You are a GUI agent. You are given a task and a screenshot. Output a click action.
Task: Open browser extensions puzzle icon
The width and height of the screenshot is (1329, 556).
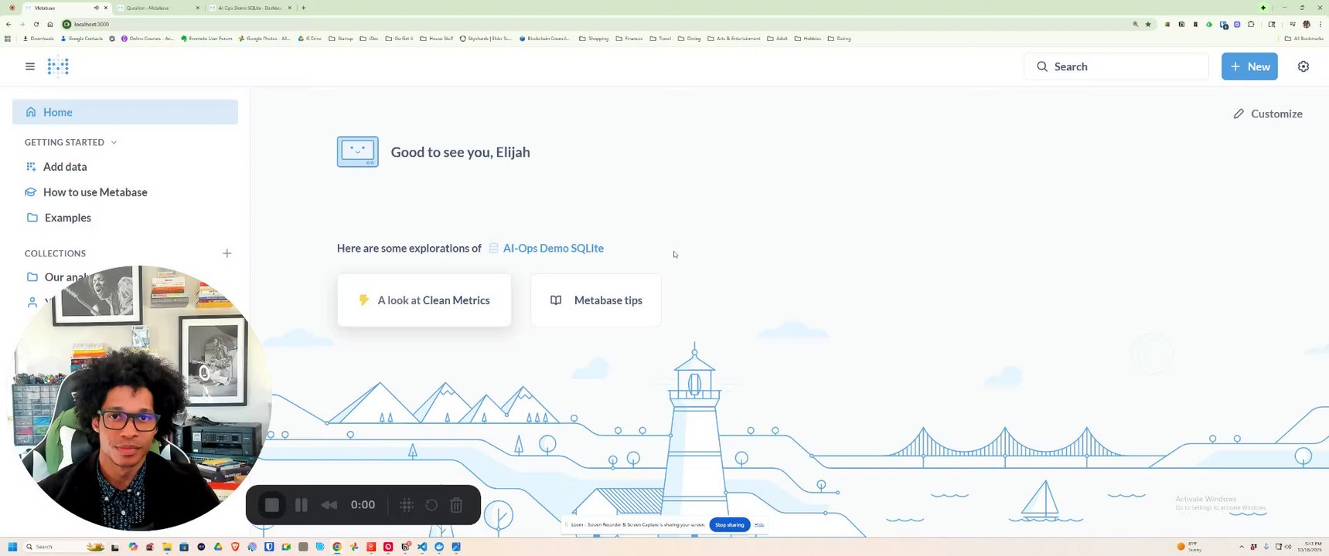[1251, 24]
